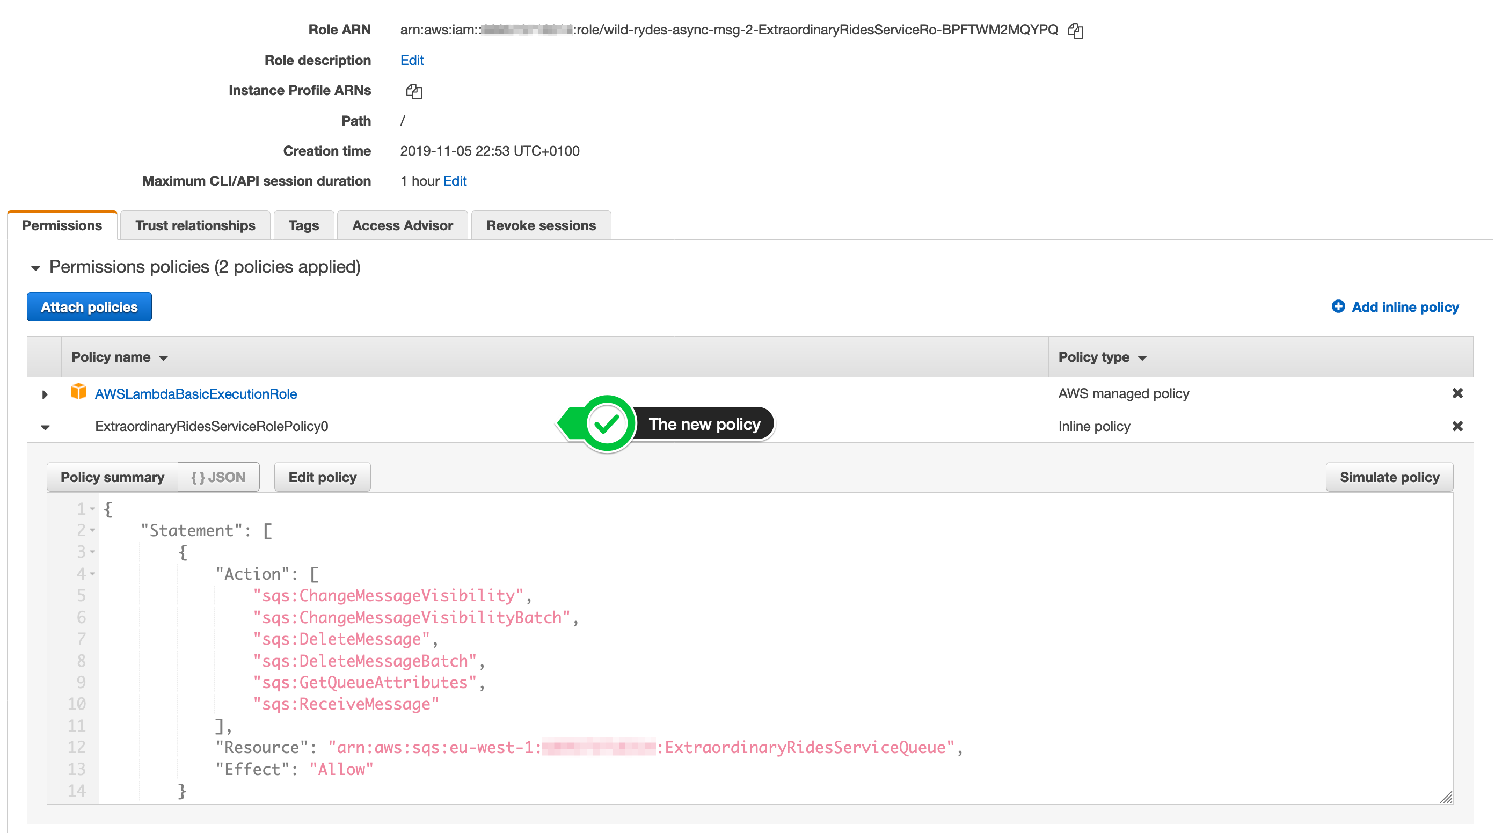1502x833 pixels.
Task: Click the Simulate policy button
Action: [x=1389, y=477]
